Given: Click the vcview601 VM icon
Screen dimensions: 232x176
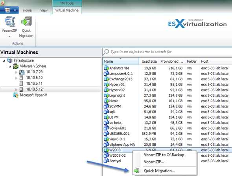Looking at the screenshot, I should (106, 128).
